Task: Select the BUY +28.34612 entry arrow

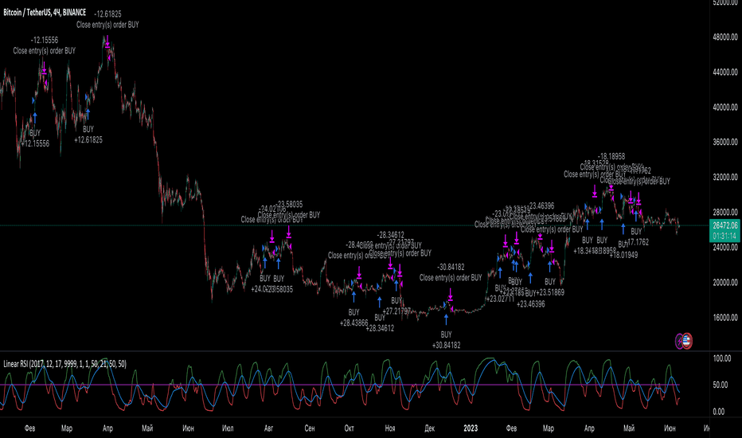Action: pos(380,302)
